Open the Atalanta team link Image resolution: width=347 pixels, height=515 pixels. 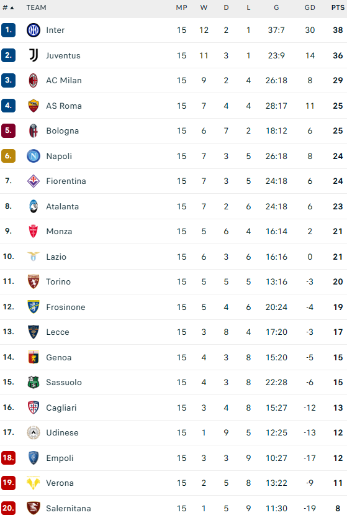(x=62, y=206)
